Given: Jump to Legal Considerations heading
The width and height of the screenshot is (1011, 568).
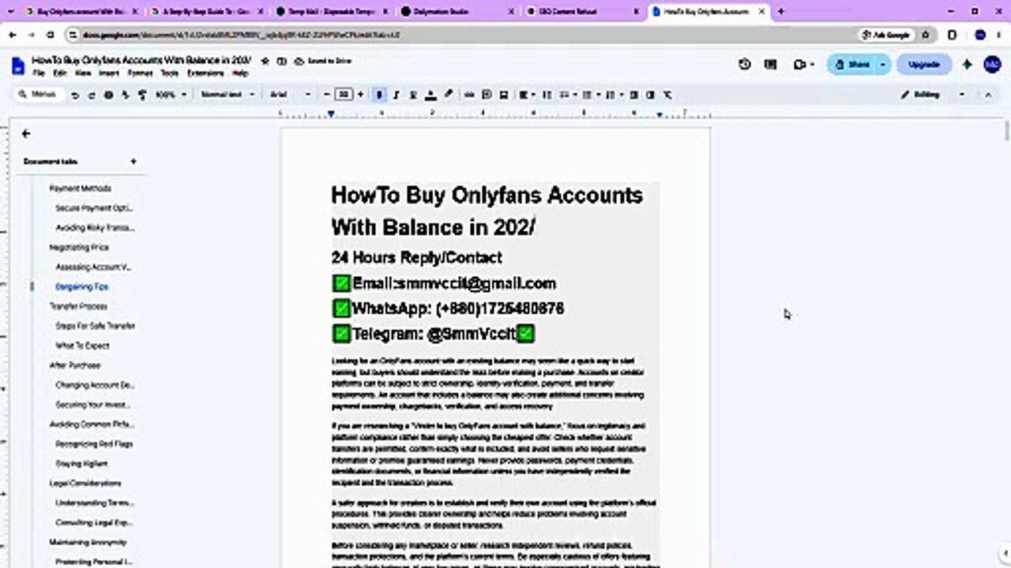Looking at the screenshot, I should coord(85,484).
